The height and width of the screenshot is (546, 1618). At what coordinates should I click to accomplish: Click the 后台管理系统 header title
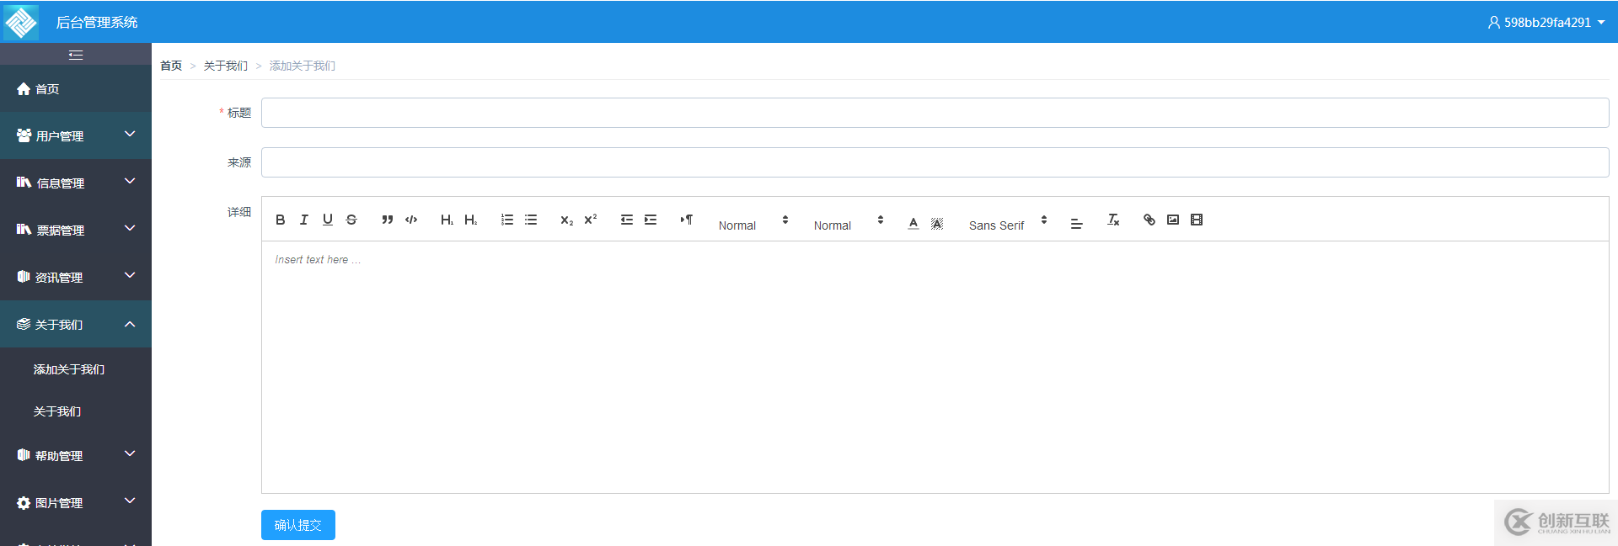[97, 23]
